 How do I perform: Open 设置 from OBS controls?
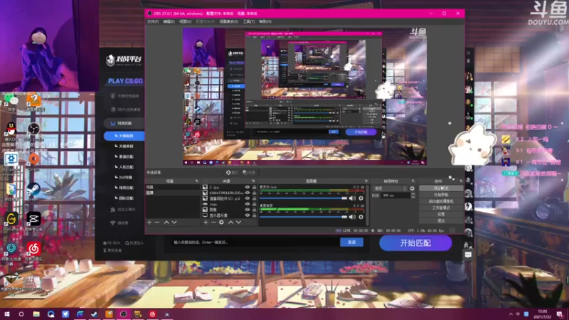(441, 214)
